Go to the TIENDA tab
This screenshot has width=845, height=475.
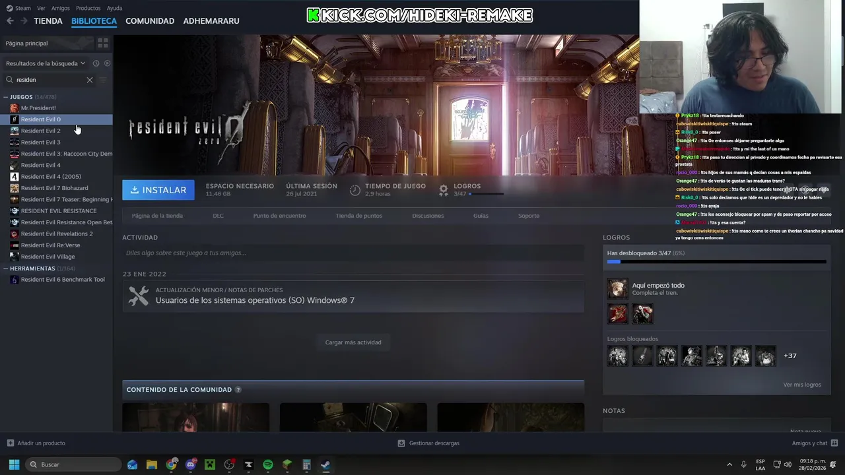[48, 21]
